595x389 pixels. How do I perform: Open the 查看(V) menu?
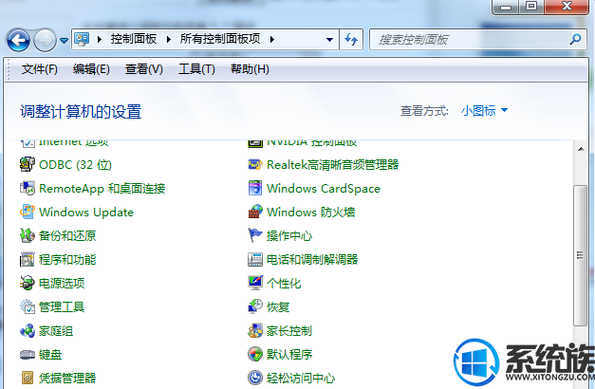click(x=144, y=69)
